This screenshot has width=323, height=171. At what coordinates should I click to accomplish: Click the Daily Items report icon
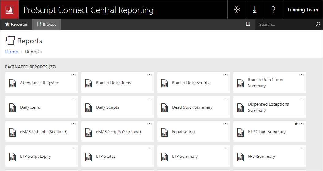pyautogui.click(x=13, y=108)
